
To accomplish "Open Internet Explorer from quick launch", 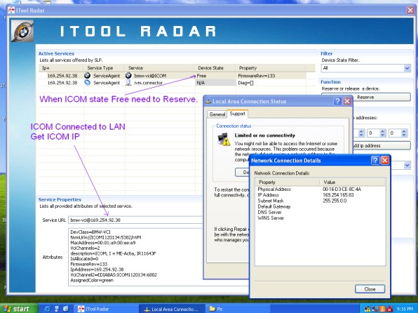I will [47, 309].
